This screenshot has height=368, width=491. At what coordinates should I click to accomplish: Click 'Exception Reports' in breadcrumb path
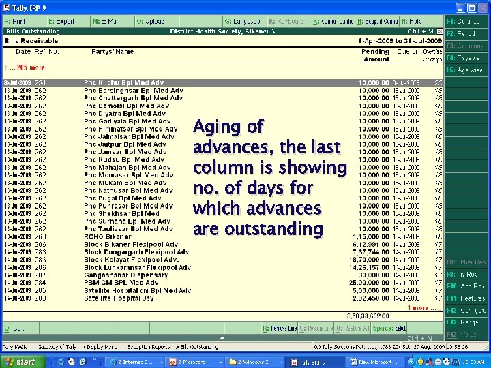tap(149, 347)
